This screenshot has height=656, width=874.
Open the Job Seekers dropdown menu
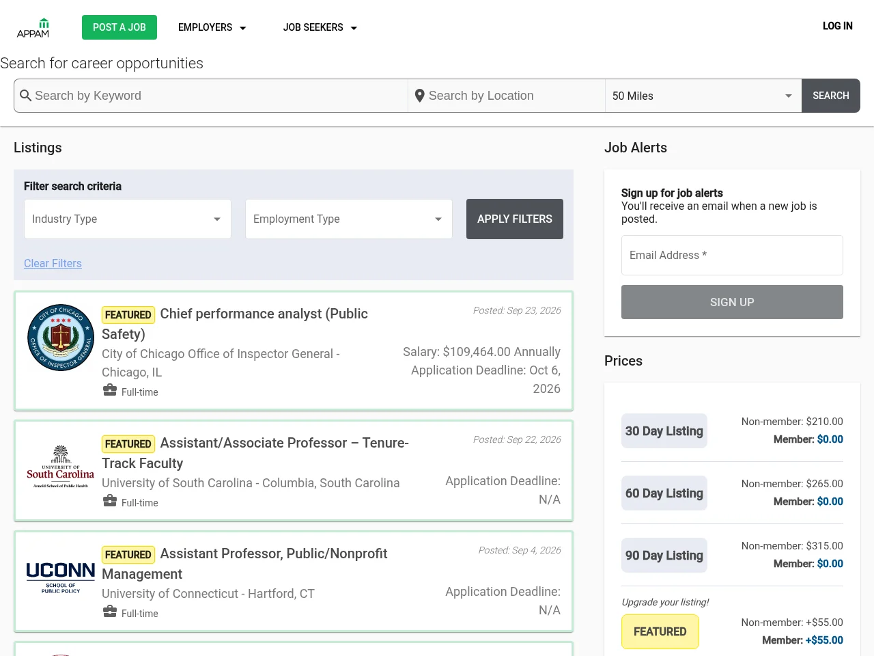(320, 27)
